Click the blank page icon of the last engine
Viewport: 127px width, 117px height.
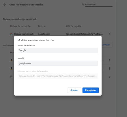(11, 77)
